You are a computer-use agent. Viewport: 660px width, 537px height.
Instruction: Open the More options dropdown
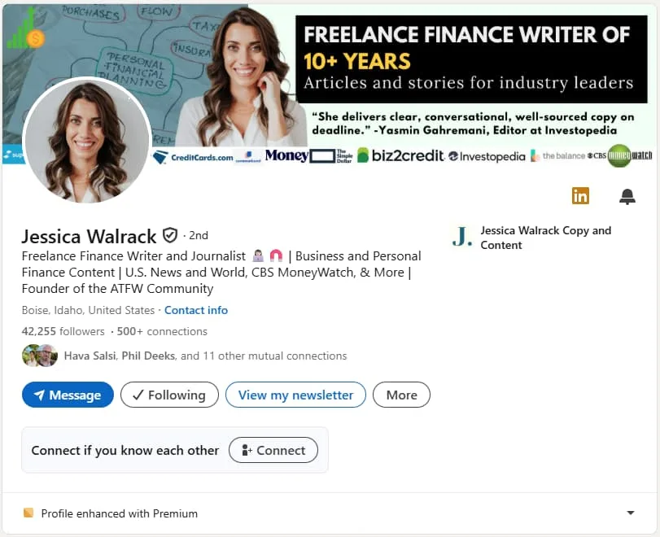(x=401, y=395)
